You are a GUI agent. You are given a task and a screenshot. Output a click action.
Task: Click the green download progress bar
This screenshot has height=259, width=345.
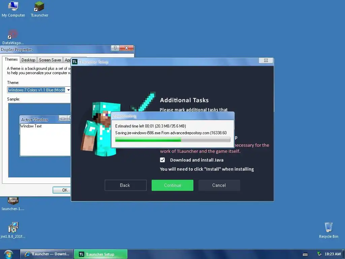[173, 139]
